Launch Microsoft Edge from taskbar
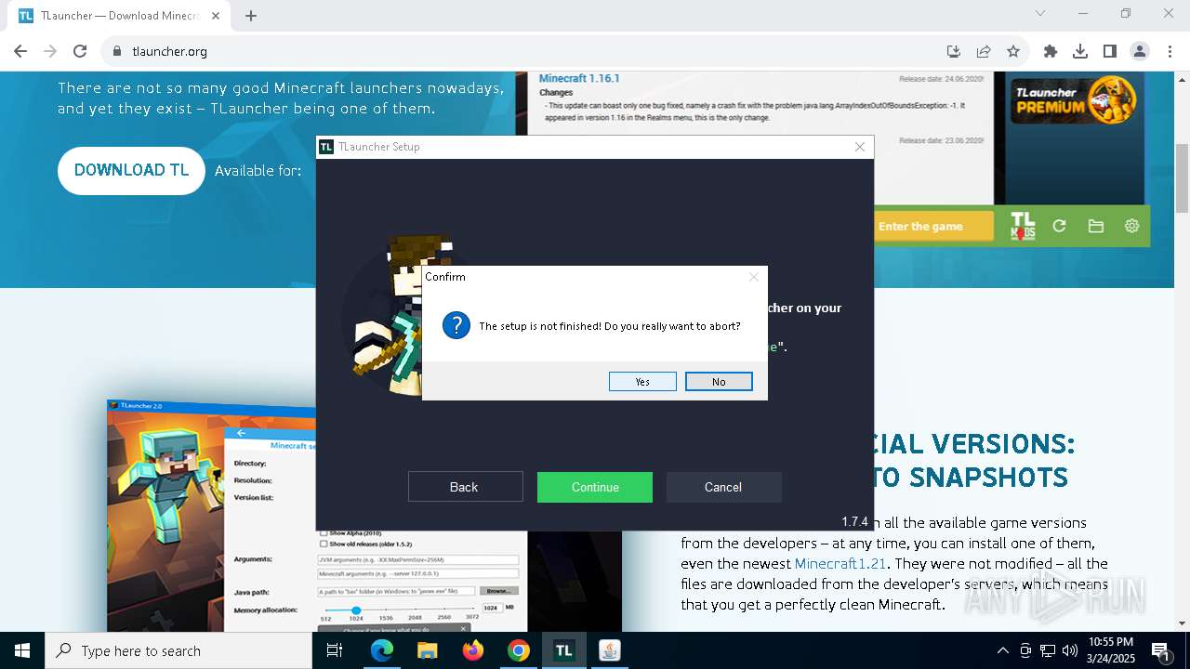This screenshot has height=669, width=1190. pyautogui.click(x=382, y=650)
